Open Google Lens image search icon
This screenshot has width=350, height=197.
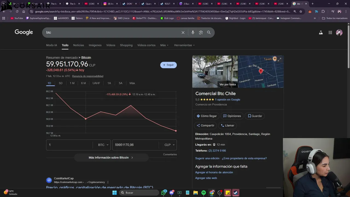pyautogui.click(x=201, y=32)
